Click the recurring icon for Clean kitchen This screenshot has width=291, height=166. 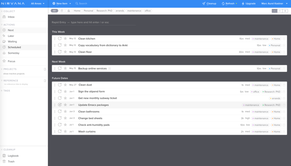tap(60, 39)
